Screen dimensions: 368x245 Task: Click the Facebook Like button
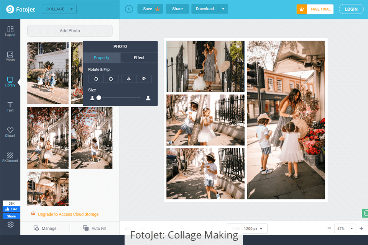[x=11, y=209]
